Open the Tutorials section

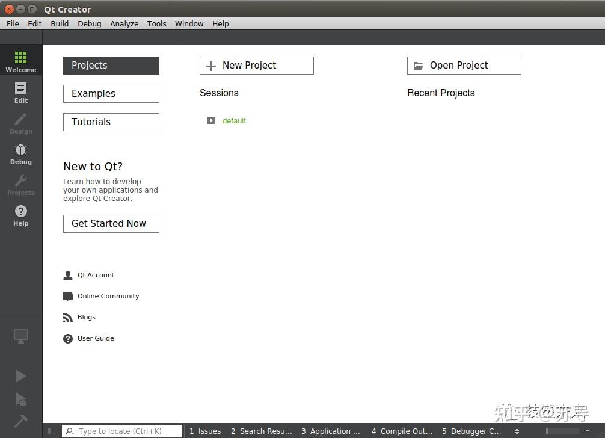pyautogui.click(x=111, y=122)
